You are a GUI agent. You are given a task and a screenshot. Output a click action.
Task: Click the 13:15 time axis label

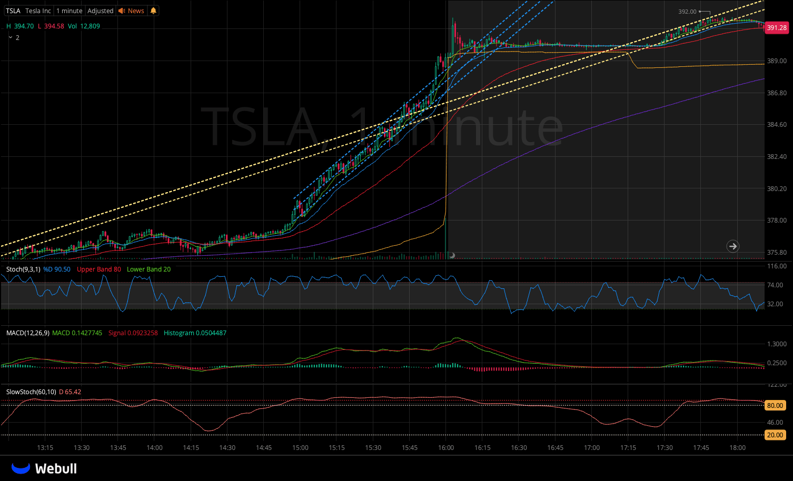[x=45, y=448]
